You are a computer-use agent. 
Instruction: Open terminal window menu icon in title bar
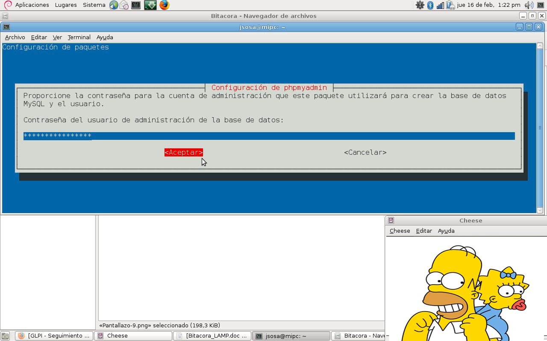(6, 27)
